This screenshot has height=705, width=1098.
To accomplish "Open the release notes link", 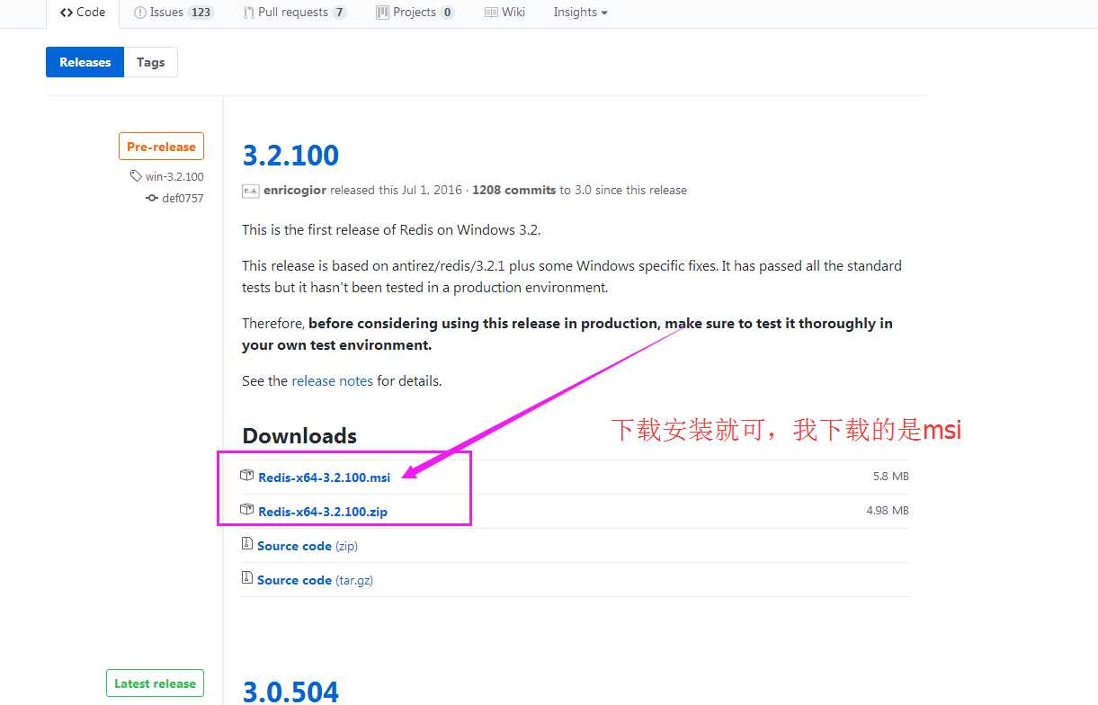I will point(332,381).
